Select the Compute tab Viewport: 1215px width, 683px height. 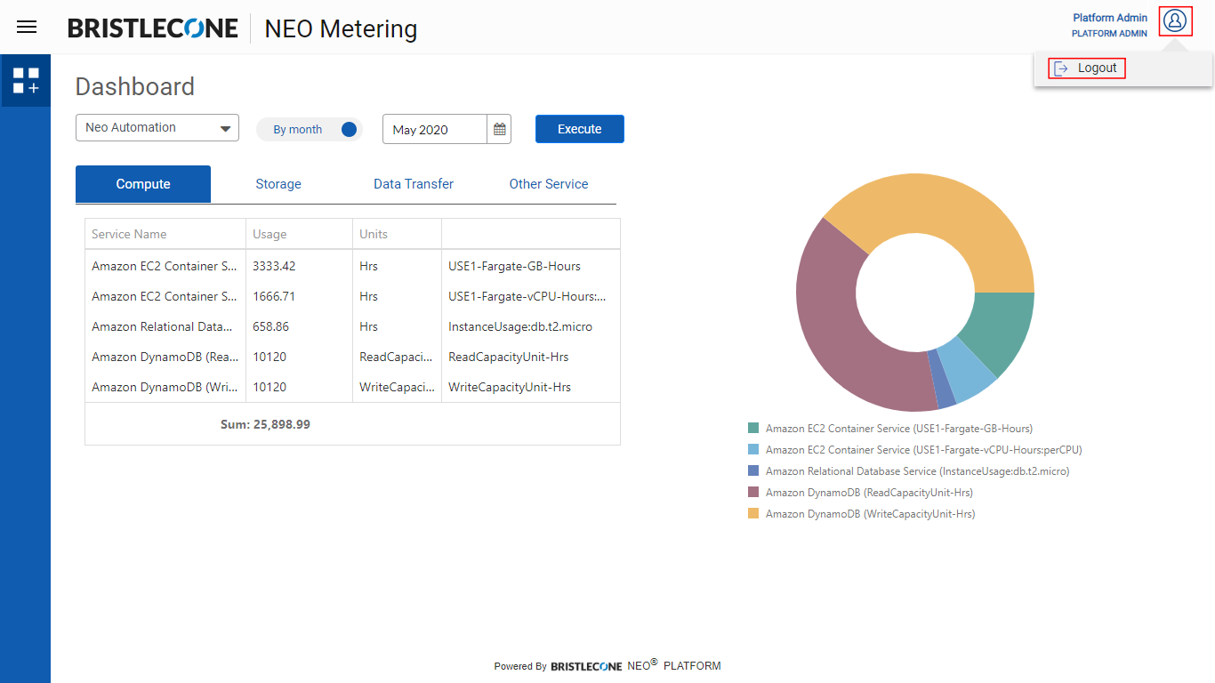pyautogui.click(x=143, y=184)
